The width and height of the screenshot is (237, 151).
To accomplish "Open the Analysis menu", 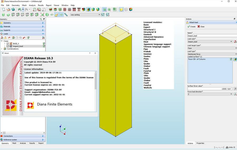I will click(x=32, y=5).
